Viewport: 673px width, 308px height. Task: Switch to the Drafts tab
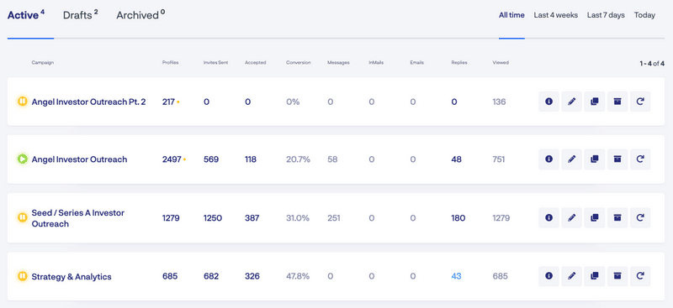81,15
